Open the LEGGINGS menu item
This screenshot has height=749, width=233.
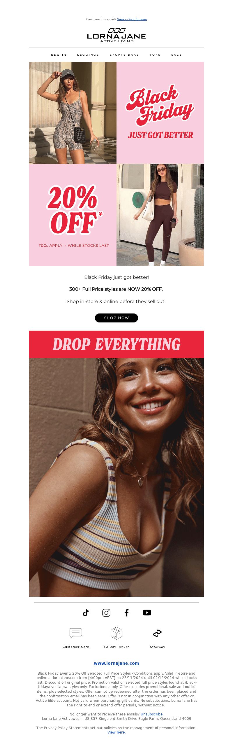click(x=88, y=55)
